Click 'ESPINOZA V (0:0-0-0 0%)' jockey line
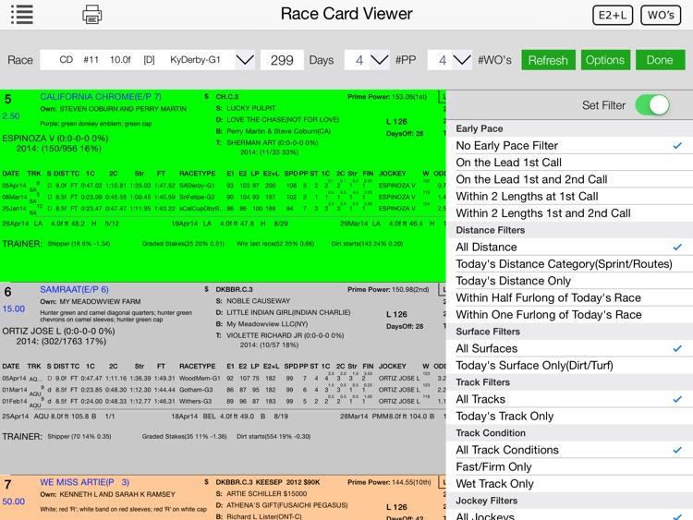Screen dimensions: 693x520 click(x=55, y=139)
